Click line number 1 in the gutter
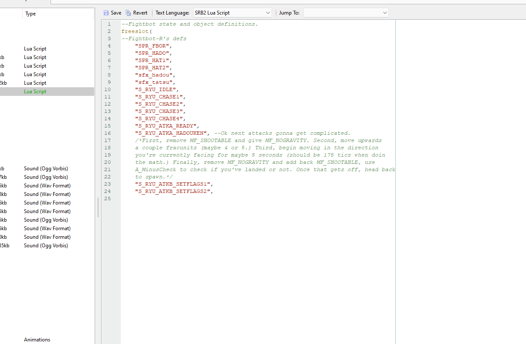Screen dimensions: 526x344 (x=109, y=24)
